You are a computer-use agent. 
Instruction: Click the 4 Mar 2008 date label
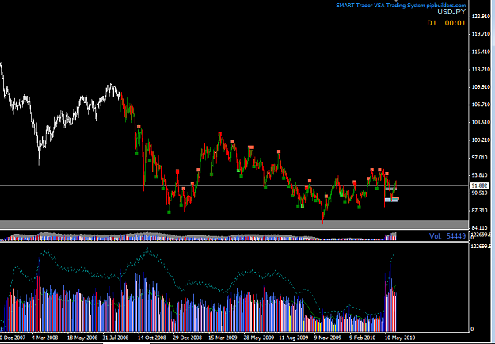click(44, 338)
